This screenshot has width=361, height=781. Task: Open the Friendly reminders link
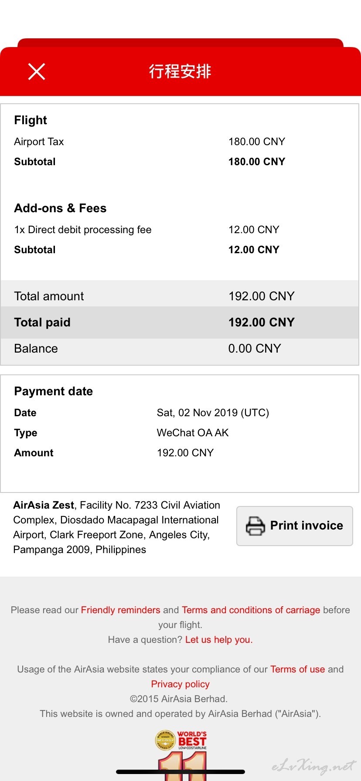[121, 610]
